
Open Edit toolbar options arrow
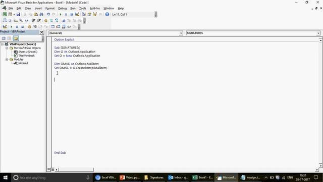coord(84,20)
